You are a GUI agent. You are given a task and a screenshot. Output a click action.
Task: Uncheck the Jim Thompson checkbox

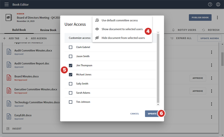(71, 65)
